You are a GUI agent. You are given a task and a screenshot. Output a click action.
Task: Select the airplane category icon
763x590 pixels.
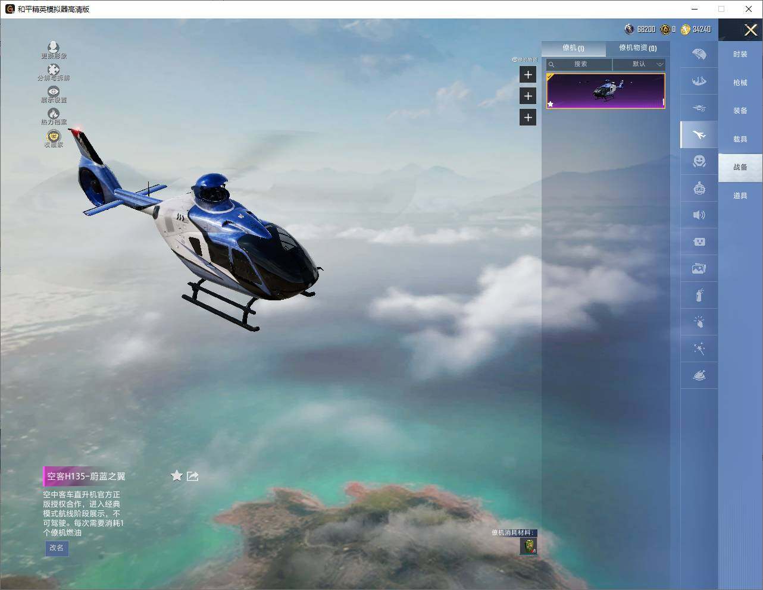[x=699, y=135]
